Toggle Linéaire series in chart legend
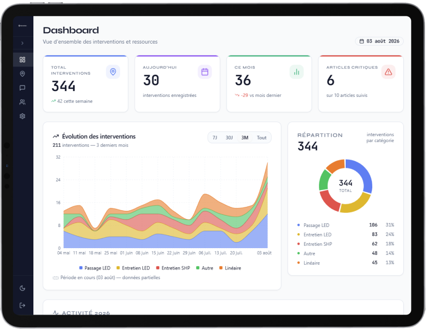 230,268
